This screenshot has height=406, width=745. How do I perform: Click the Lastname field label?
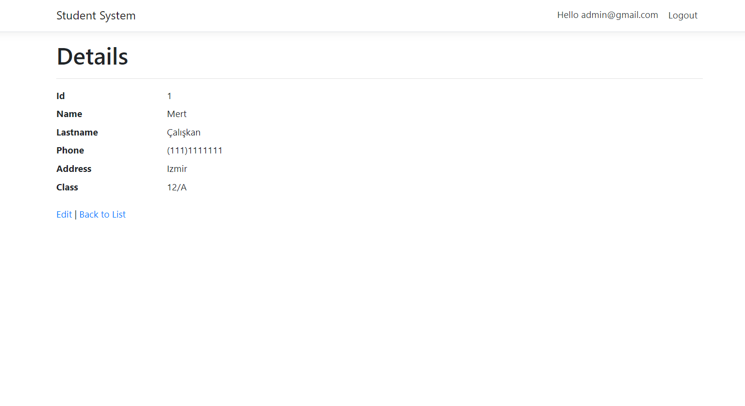[77, 132]
